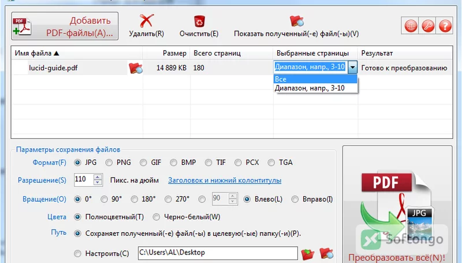The width and height of the screenshot is (462, 263).
Task: Click the Выбранные страницы column header
Action: (x=315, y=53)
